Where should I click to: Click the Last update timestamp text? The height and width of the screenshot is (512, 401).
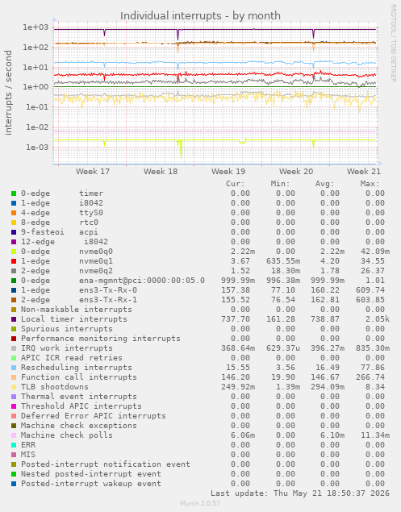pos(300,493)
